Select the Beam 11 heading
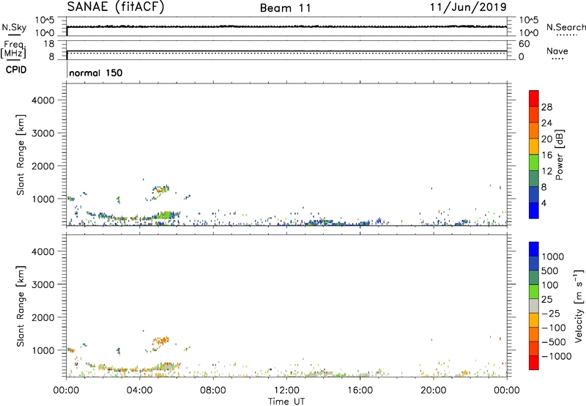The height and width of the screenshot is (406, 586). (286, 8)
